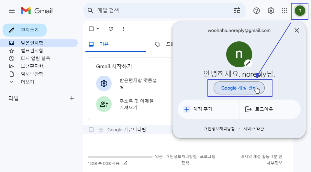Open the More options three-dot menu
Screen dimensions: 311x172
pyautogui.click(x=124, y=29)
